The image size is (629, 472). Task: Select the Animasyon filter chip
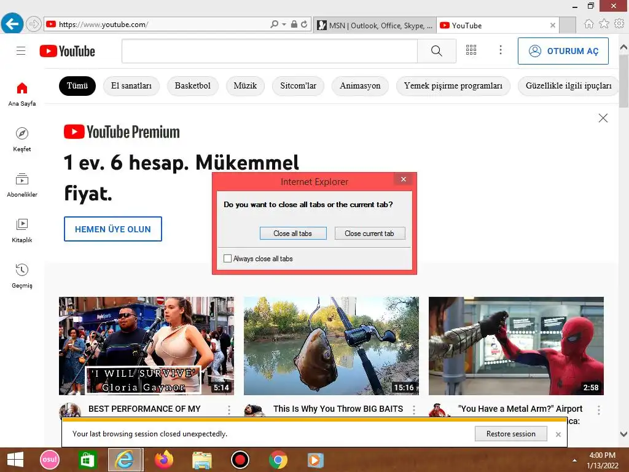point(360,86)
